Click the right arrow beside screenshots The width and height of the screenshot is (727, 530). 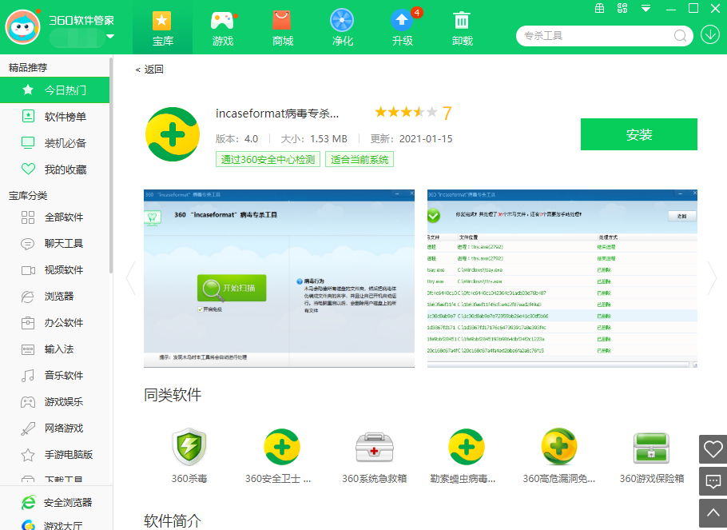(x=712, y=278)
